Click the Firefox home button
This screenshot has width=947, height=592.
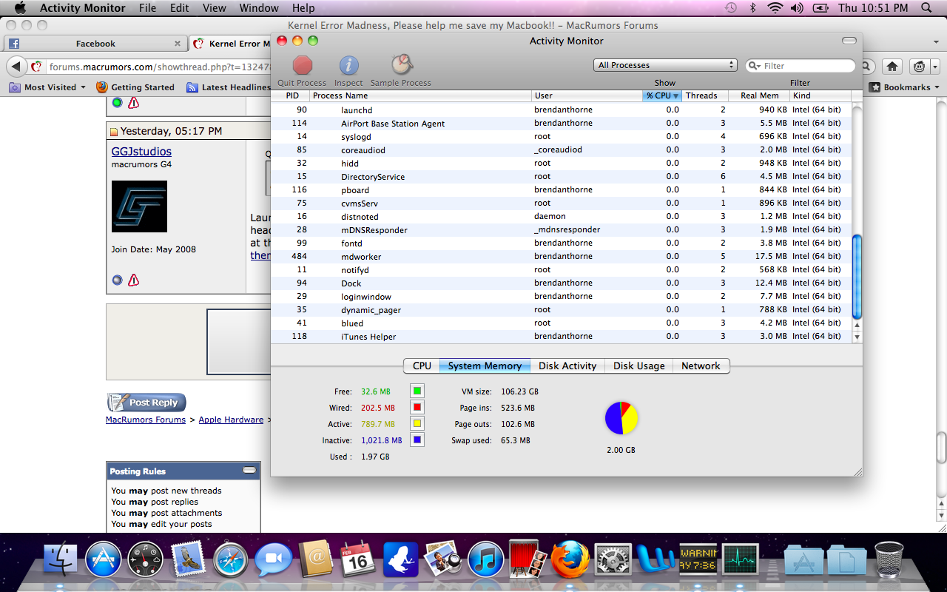tap(892, 67)
